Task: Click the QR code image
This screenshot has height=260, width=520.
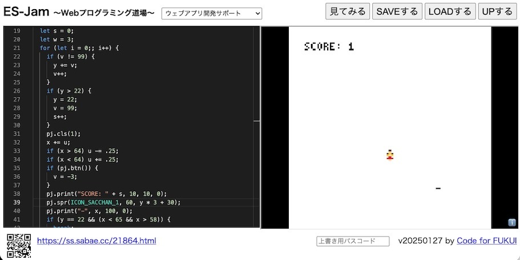Action: pos(18,245)
